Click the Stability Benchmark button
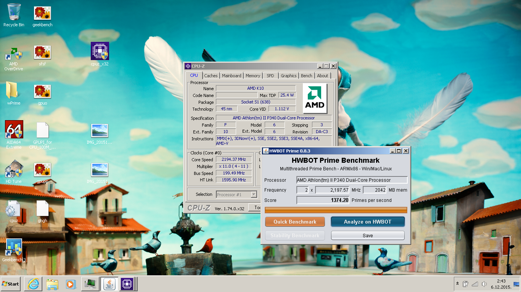Image resolution: width=521 pixels, height=292 pixels. 295,235
